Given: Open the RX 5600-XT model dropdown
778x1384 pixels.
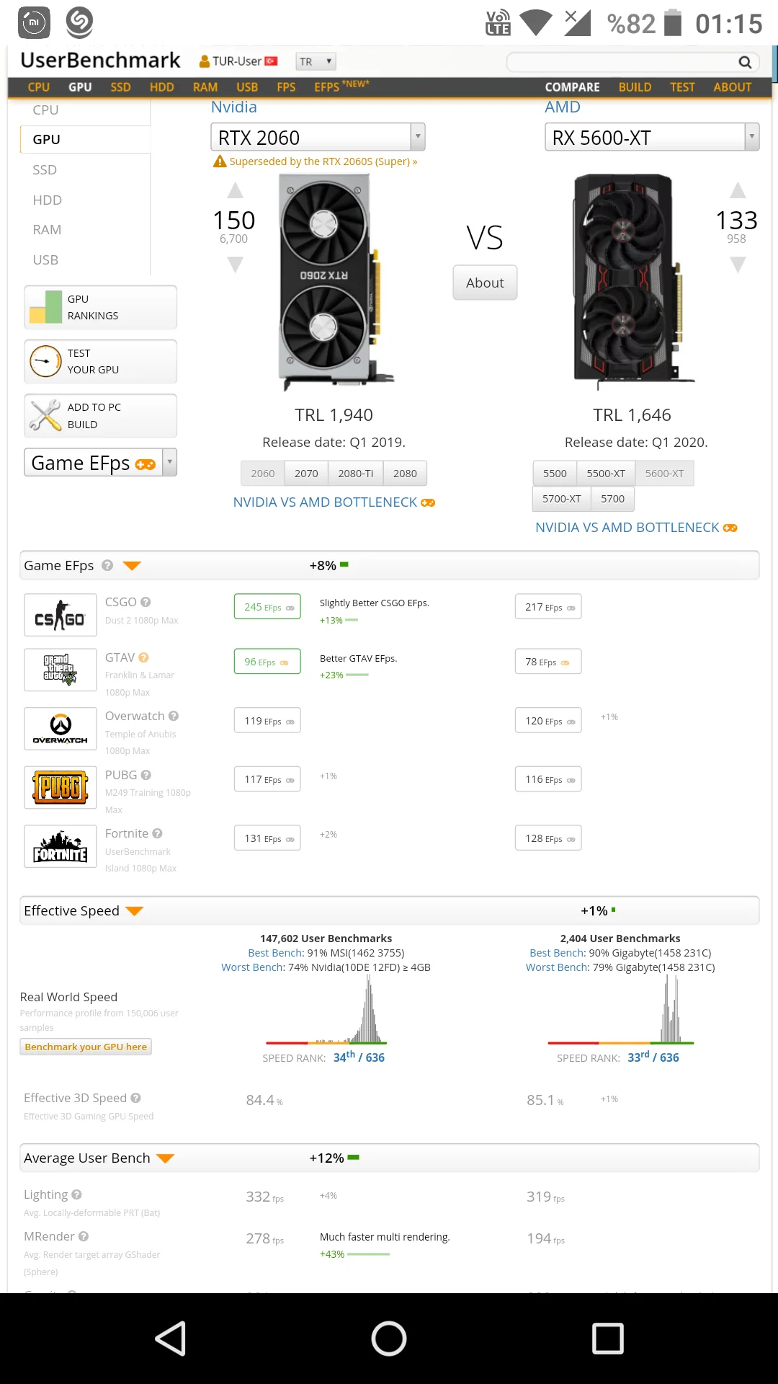Looking at the screenshot, I should [x=652, y=137].
